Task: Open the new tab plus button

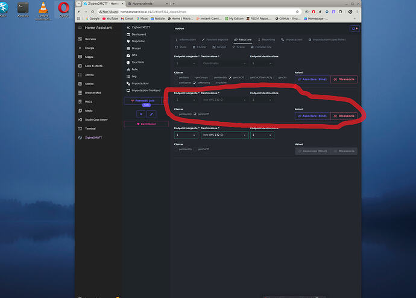Action: tap(174, 4)
